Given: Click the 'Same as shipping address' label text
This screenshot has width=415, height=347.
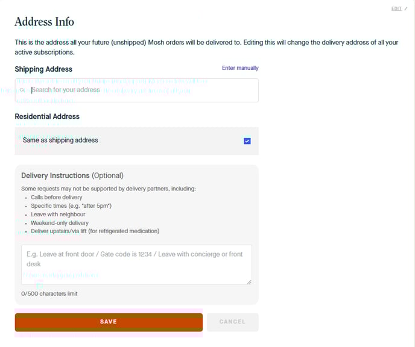Looking at the screenshot, I should 60,140.
